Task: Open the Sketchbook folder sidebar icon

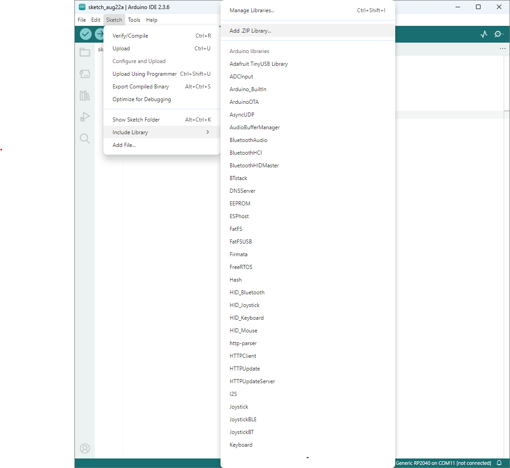Action: pos(85,52)
